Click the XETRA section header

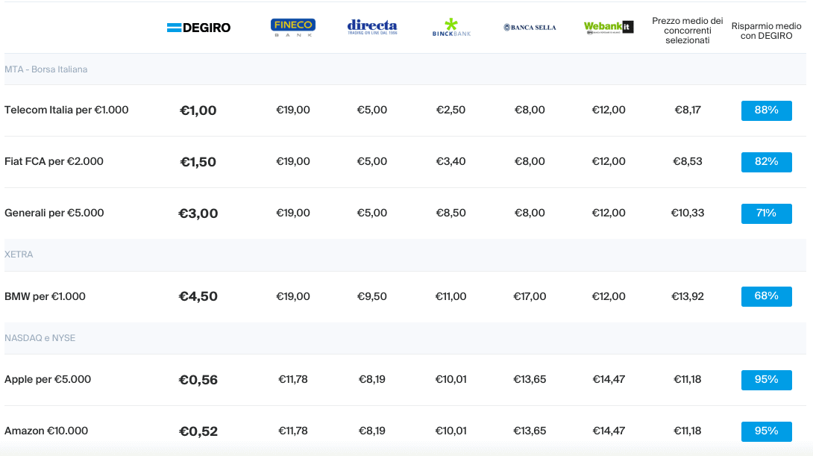pyautogui.click(x=19, y=254)
